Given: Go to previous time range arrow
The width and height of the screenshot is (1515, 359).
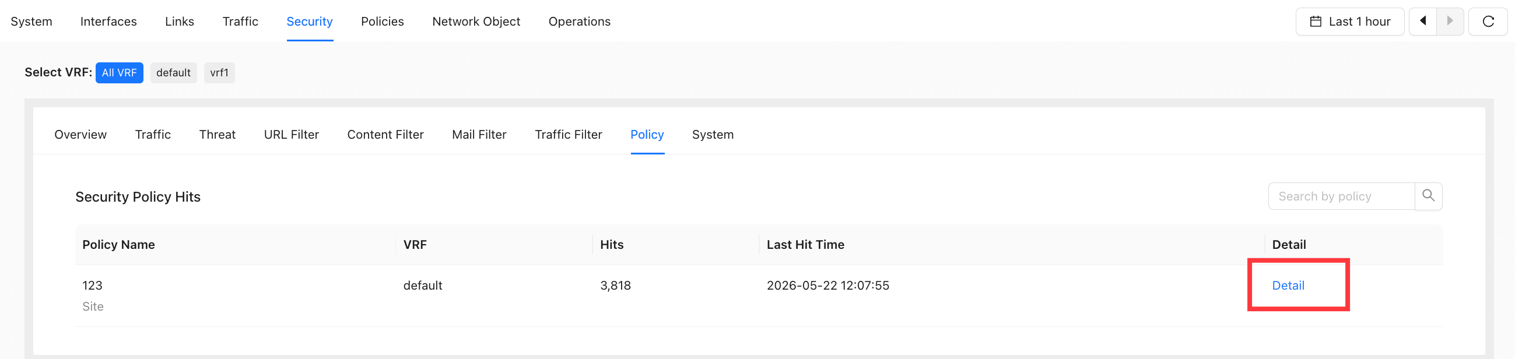Looking at the screenshot, I should click(x=1423, y=22).
